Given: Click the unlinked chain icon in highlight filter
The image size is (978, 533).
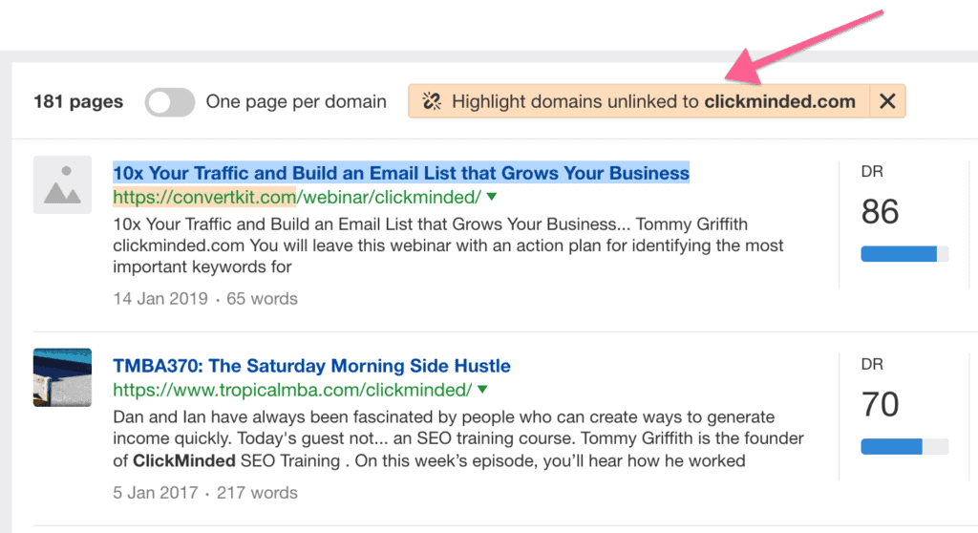Looking at the screenshot, I should (x=431, y=101).
